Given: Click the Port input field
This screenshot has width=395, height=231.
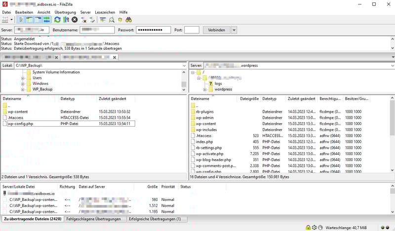Looking at the screenshot, I should coord(192,30).
